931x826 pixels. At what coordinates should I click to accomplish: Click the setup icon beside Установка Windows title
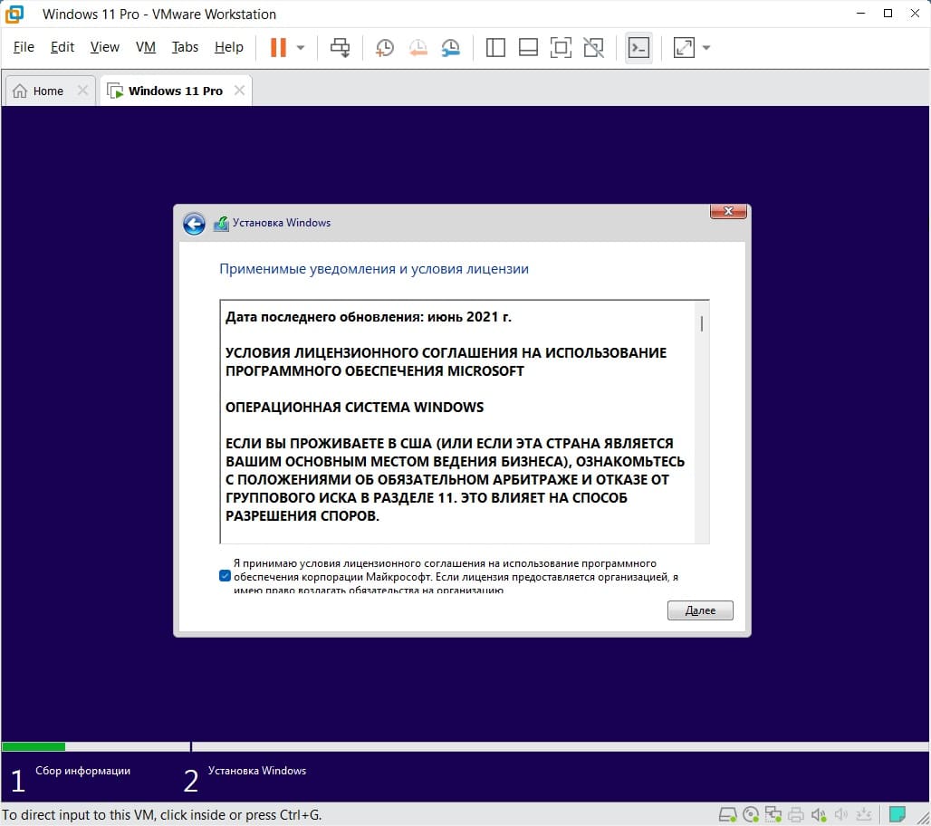point(221,224)
